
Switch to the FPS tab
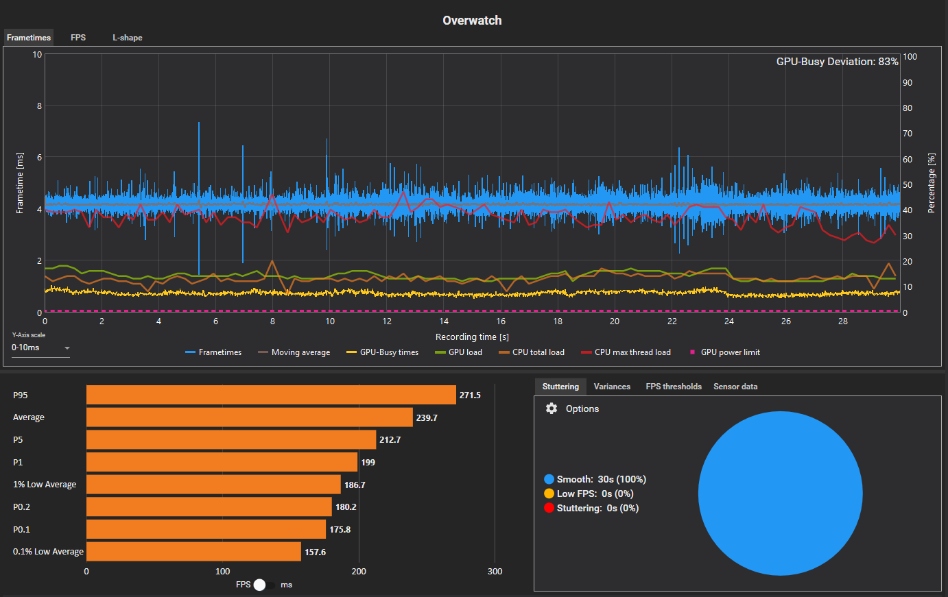tap(78, 38)
